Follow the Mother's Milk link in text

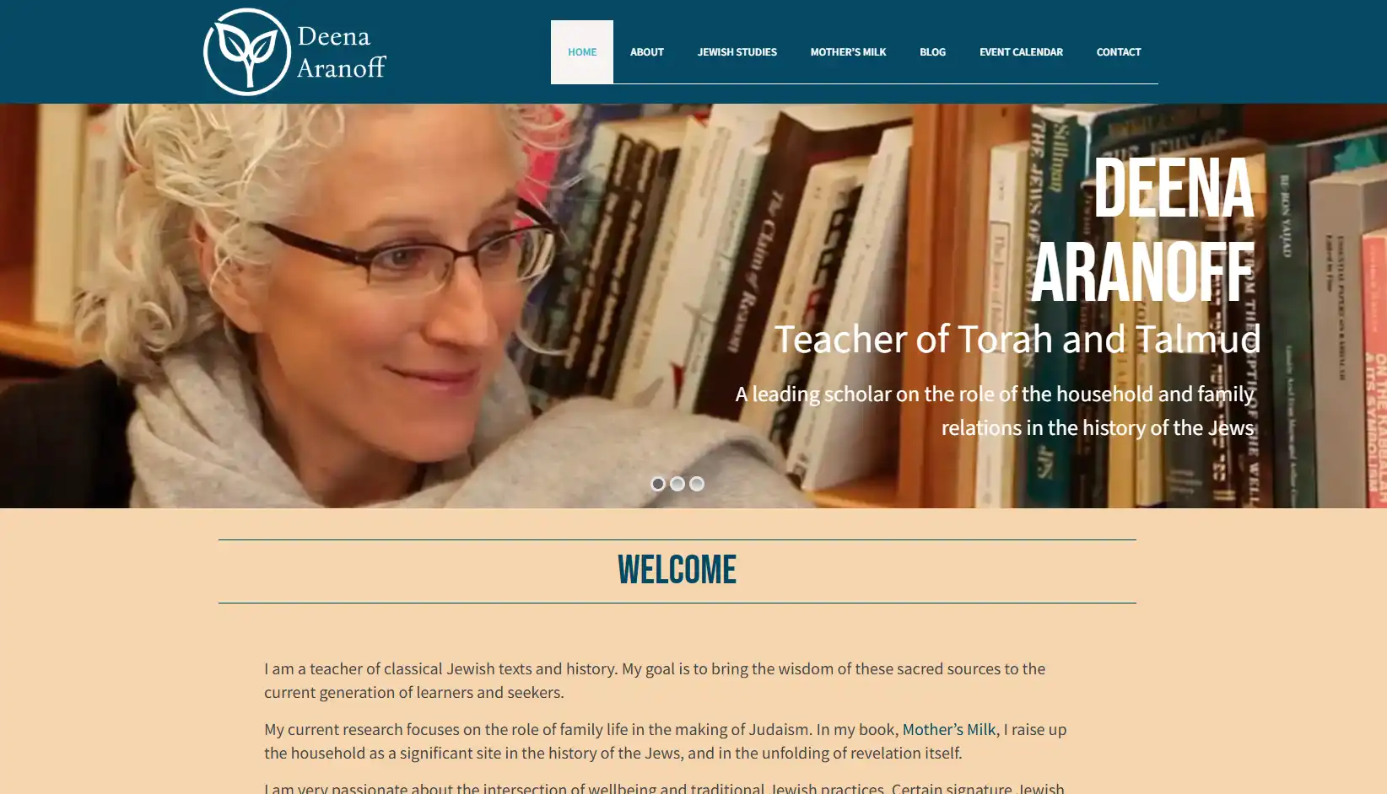click(x=949, y=729)
